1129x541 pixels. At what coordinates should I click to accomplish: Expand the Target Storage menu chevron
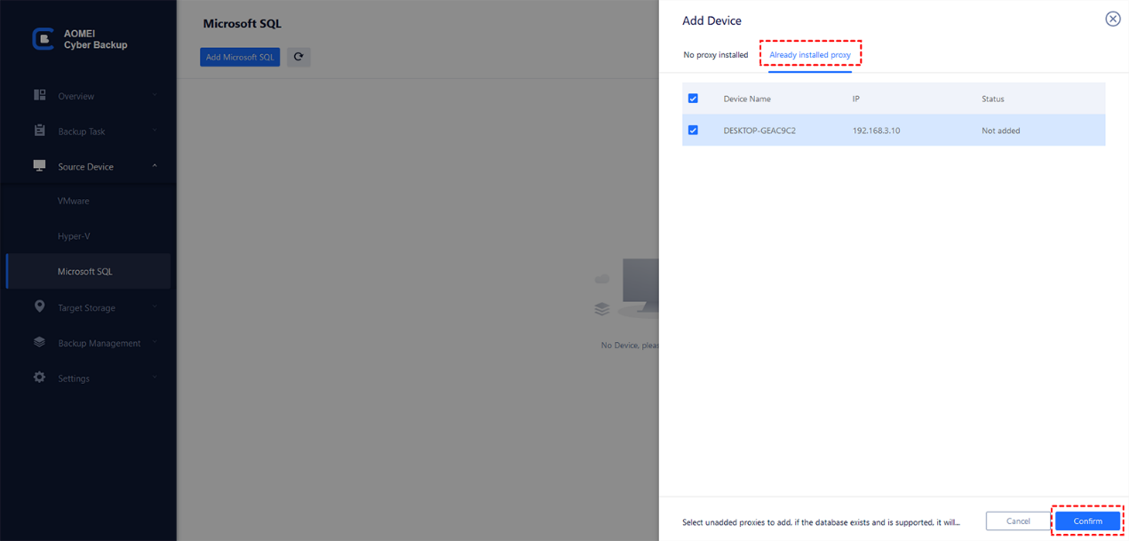click(x=155, y=307)
